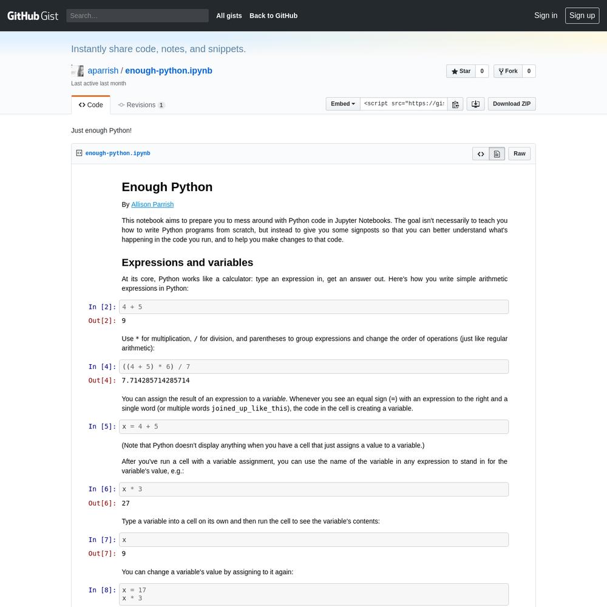Select the embed script URL field
This screenshot has width=607, height=607.
(x=404, y=104)
